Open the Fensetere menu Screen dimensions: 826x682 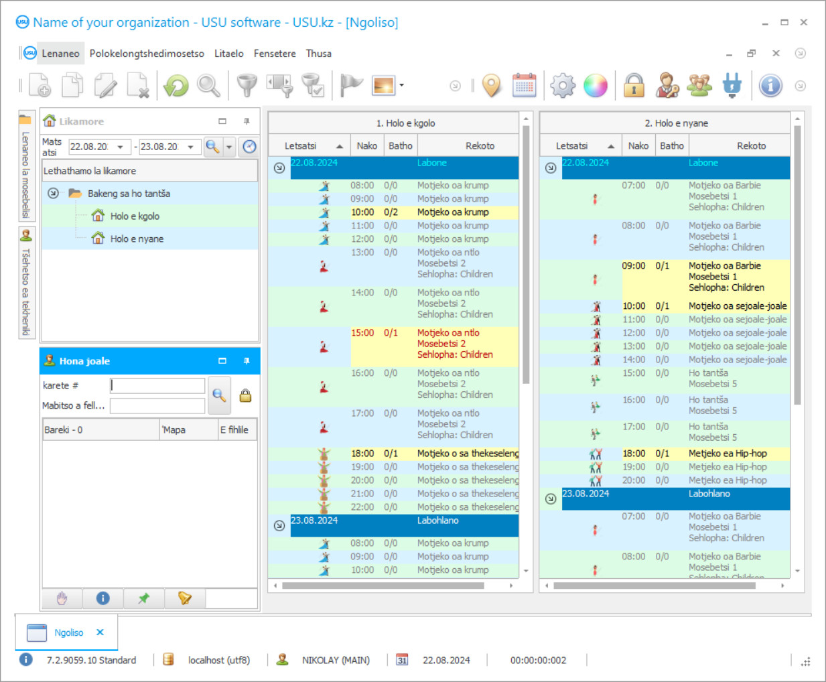pos(275,54)
